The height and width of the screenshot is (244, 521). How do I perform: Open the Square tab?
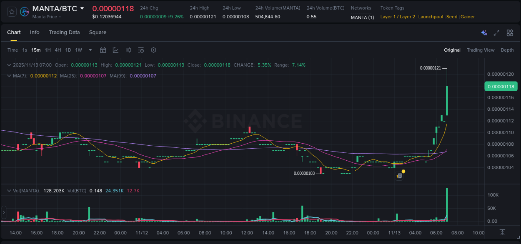tap(98, 32)
